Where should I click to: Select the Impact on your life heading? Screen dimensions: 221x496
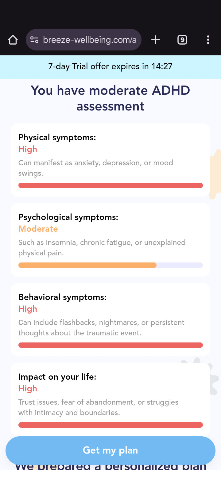(57, 377)
